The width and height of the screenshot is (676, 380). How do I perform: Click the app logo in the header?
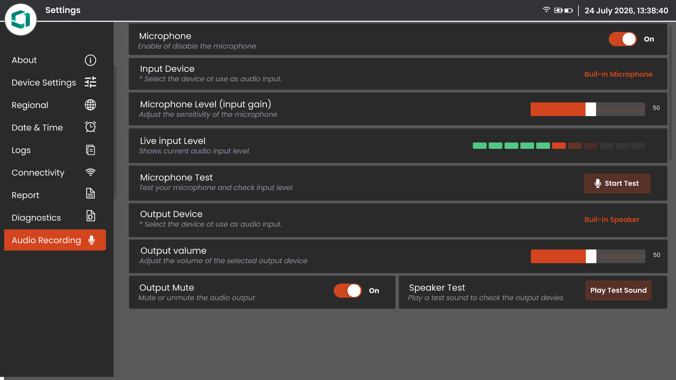[21, 19]
